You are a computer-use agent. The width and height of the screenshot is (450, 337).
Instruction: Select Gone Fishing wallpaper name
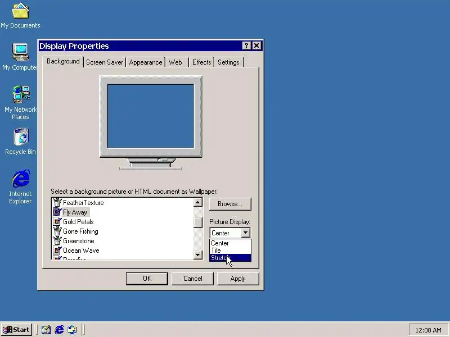(80, 231)
